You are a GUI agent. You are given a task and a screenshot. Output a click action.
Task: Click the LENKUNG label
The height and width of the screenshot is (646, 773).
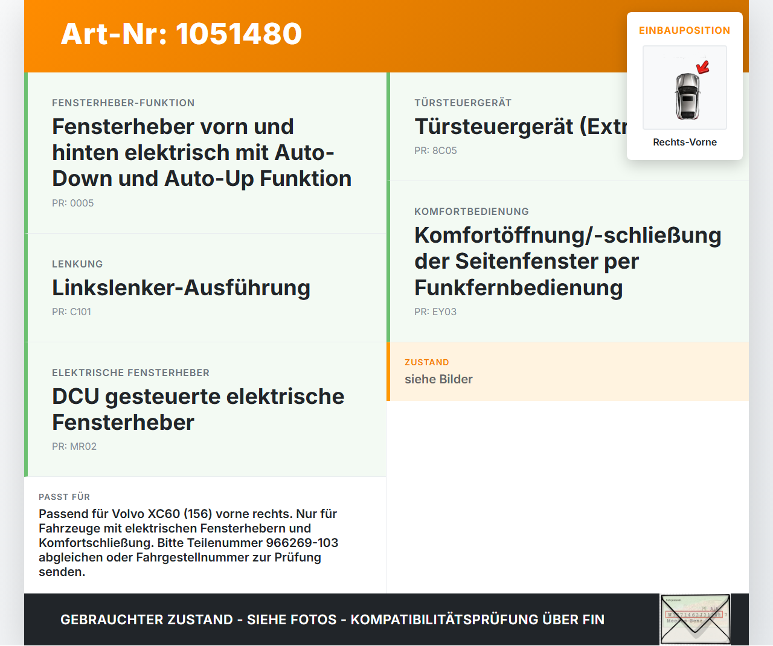[77, 264]
